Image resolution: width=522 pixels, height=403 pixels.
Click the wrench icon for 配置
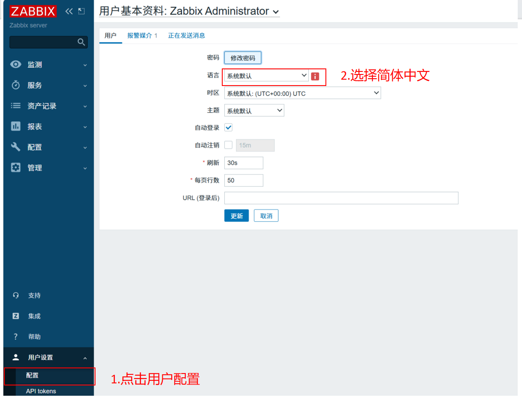click(x=16, y=147)
